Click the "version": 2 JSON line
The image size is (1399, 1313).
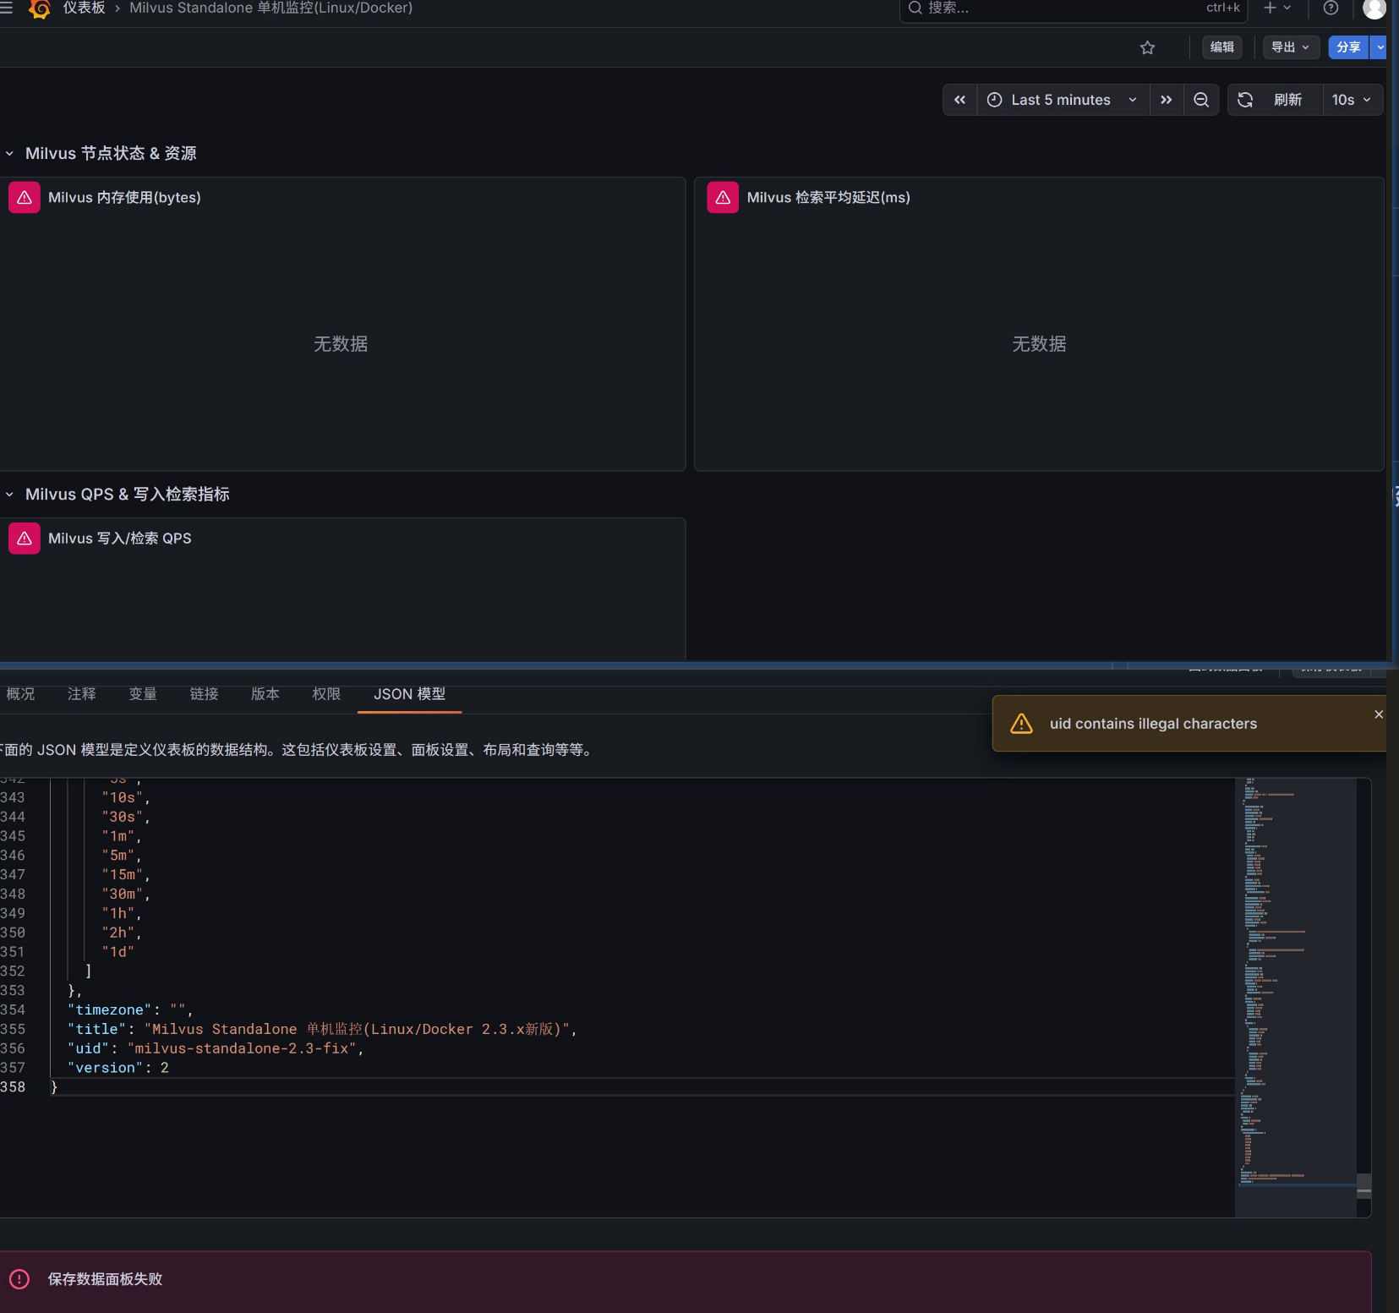coord(118,1068)
